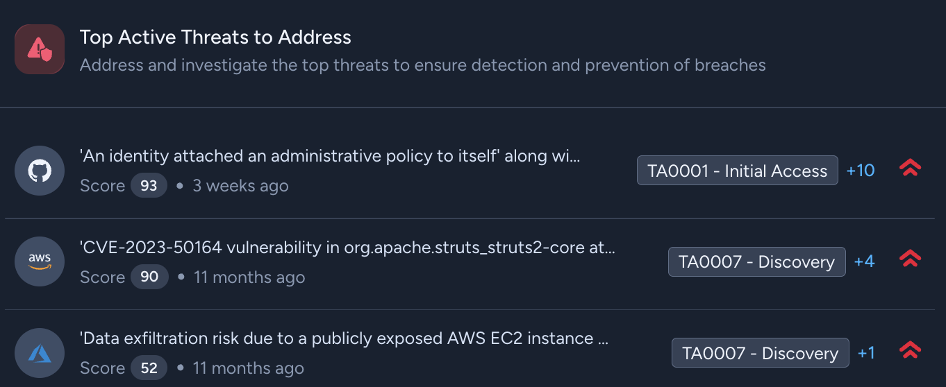Screen dimensions: 946x387
Task: Select the TA0001 - Initial Access tag
Action: tap(737, 171)
